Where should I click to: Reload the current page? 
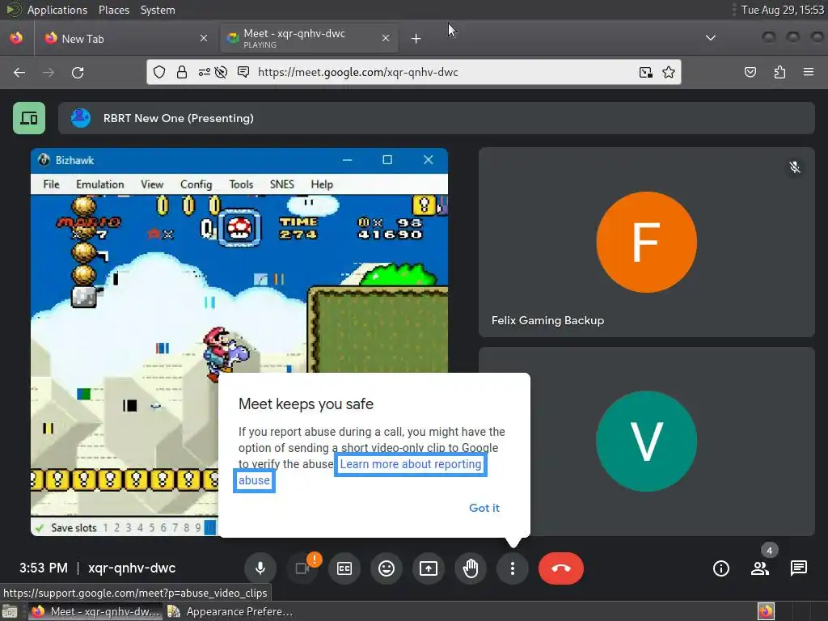coord(78,72)
